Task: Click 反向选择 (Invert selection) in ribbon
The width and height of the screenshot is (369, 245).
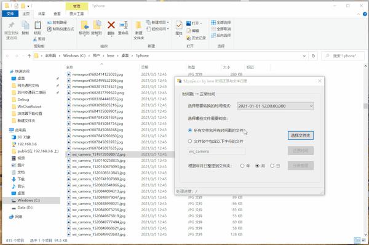Action: pyautogui.click(x=221, y=35)
